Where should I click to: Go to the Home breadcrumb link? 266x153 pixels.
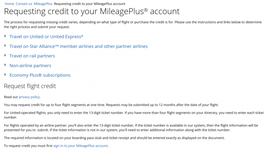(10, 3)
